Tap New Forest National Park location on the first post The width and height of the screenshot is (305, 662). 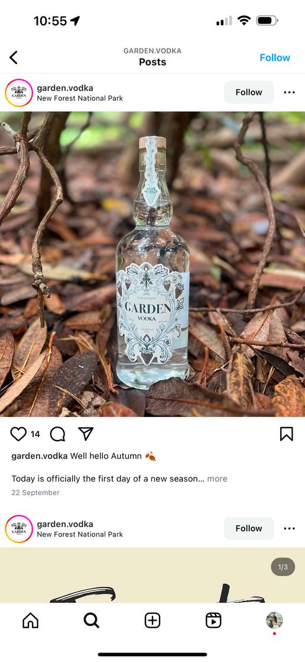coord(80,98)
